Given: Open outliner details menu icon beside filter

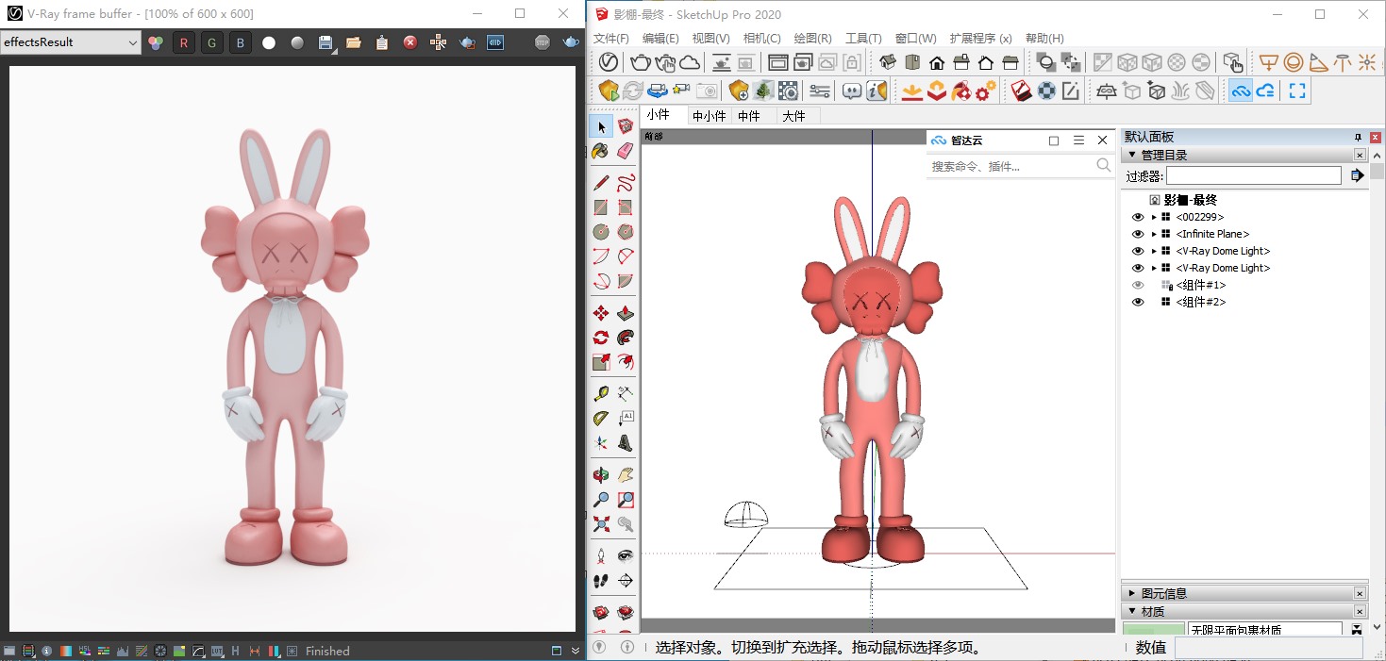Looking at the screenshot, I should (x=1357, y=175).
